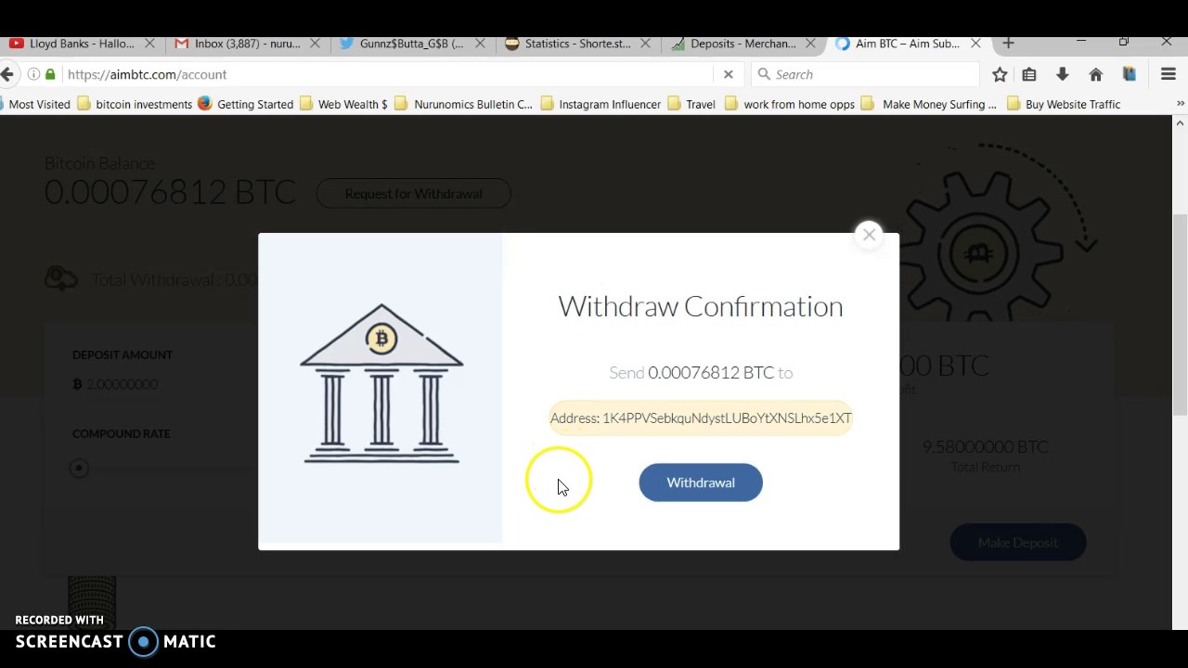Viewport: 1188px width, 668px height.
Task: Open a new browser tab
Action: [1008, 44]
